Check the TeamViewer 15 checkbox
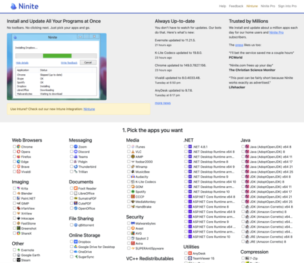This screenshot has width=304, height=263. pos(186,258)
